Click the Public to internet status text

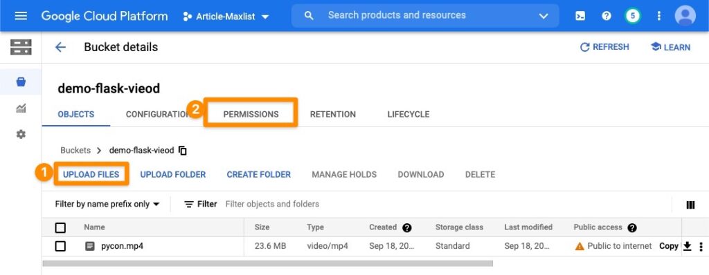click(620, 246)
